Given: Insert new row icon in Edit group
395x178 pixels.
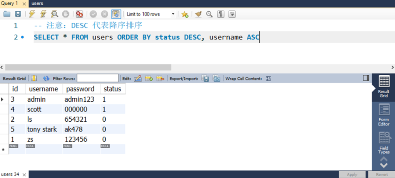Looking at the screenshot, I should (x=149, y=78).
